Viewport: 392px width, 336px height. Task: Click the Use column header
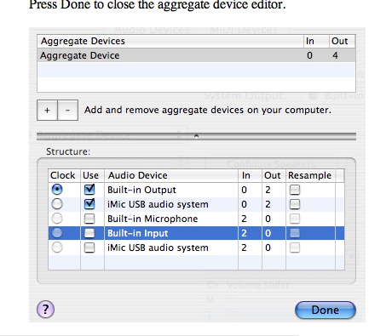tap(92, 175)
